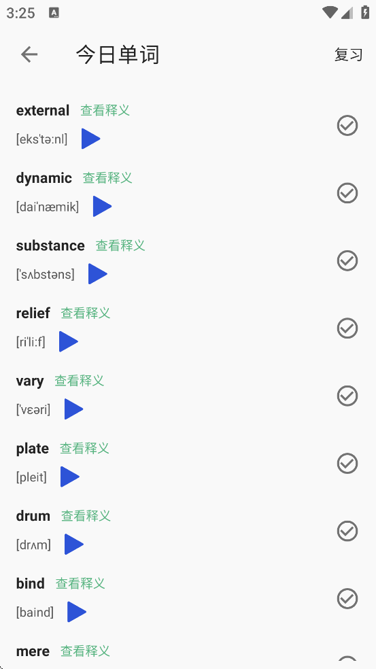
Task: Play audio for the word dynamic
Action: pos(102,207)
